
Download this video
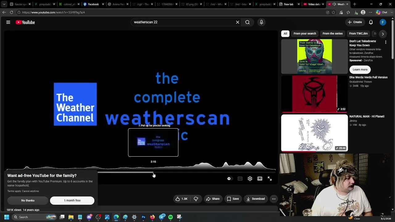[256, 199]
